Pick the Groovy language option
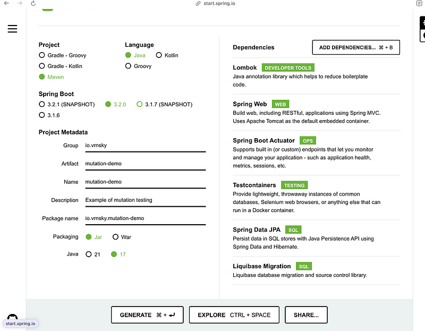 (128, 66)
